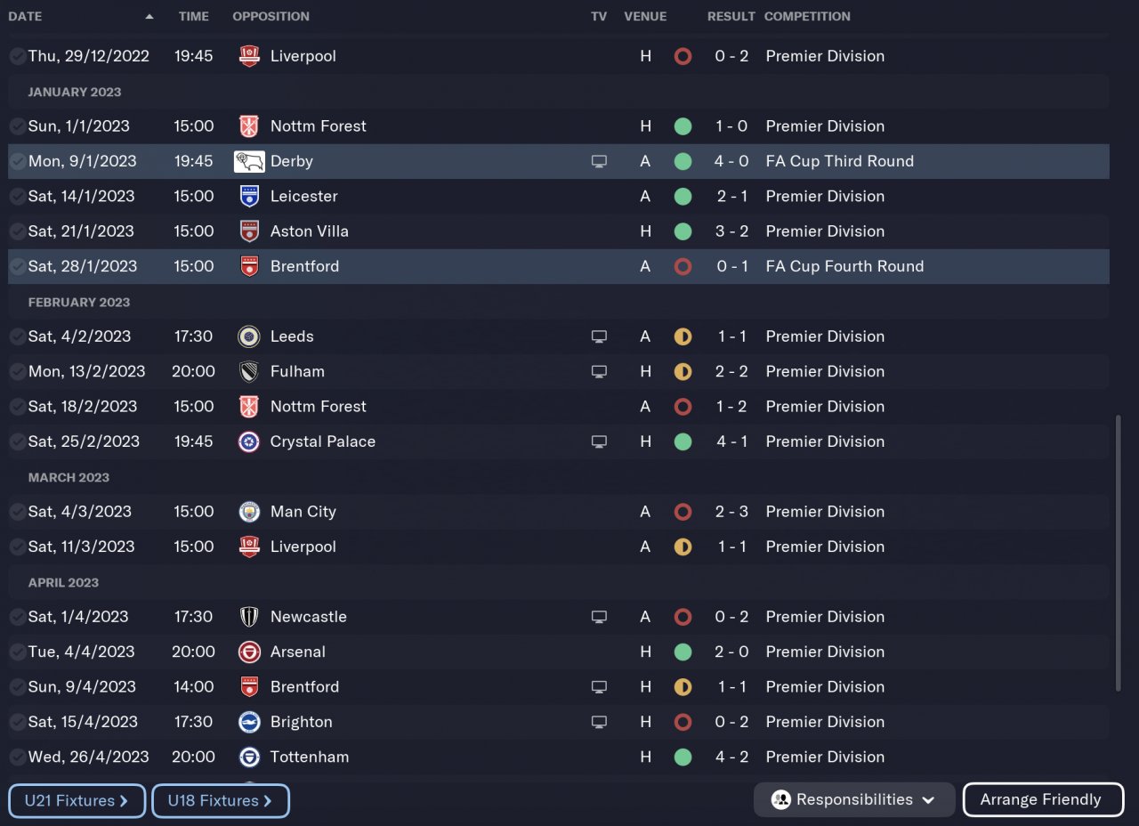Toggle the checkmark beside the Arsenal fixture
This screenshot has width=1139, height=826.
(17, 652)
